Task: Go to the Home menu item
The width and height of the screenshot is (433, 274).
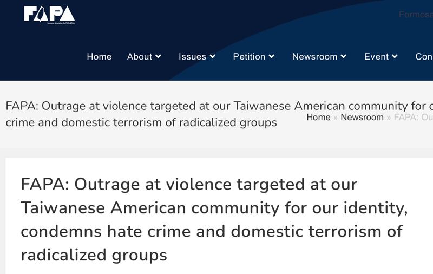Action: tap(99, 57)
